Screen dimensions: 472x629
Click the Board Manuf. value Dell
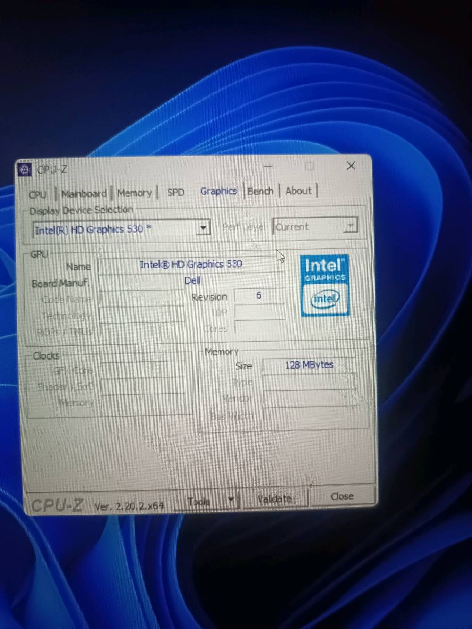[x=192, y=280]
